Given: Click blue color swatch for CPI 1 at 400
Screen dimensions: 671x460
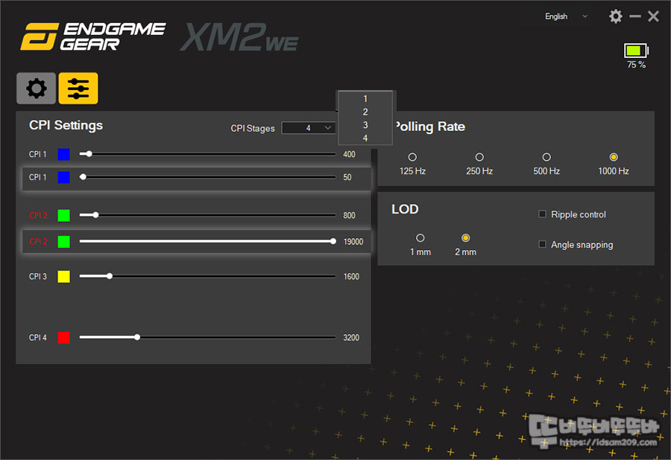Looking at the screenshot, I should pyautogui.click(x=64, y=154).
